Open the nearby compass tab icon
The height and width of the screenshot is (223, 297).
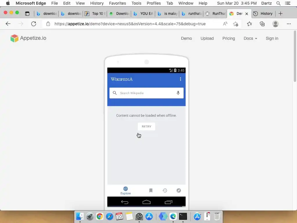(x=179, y=190)
